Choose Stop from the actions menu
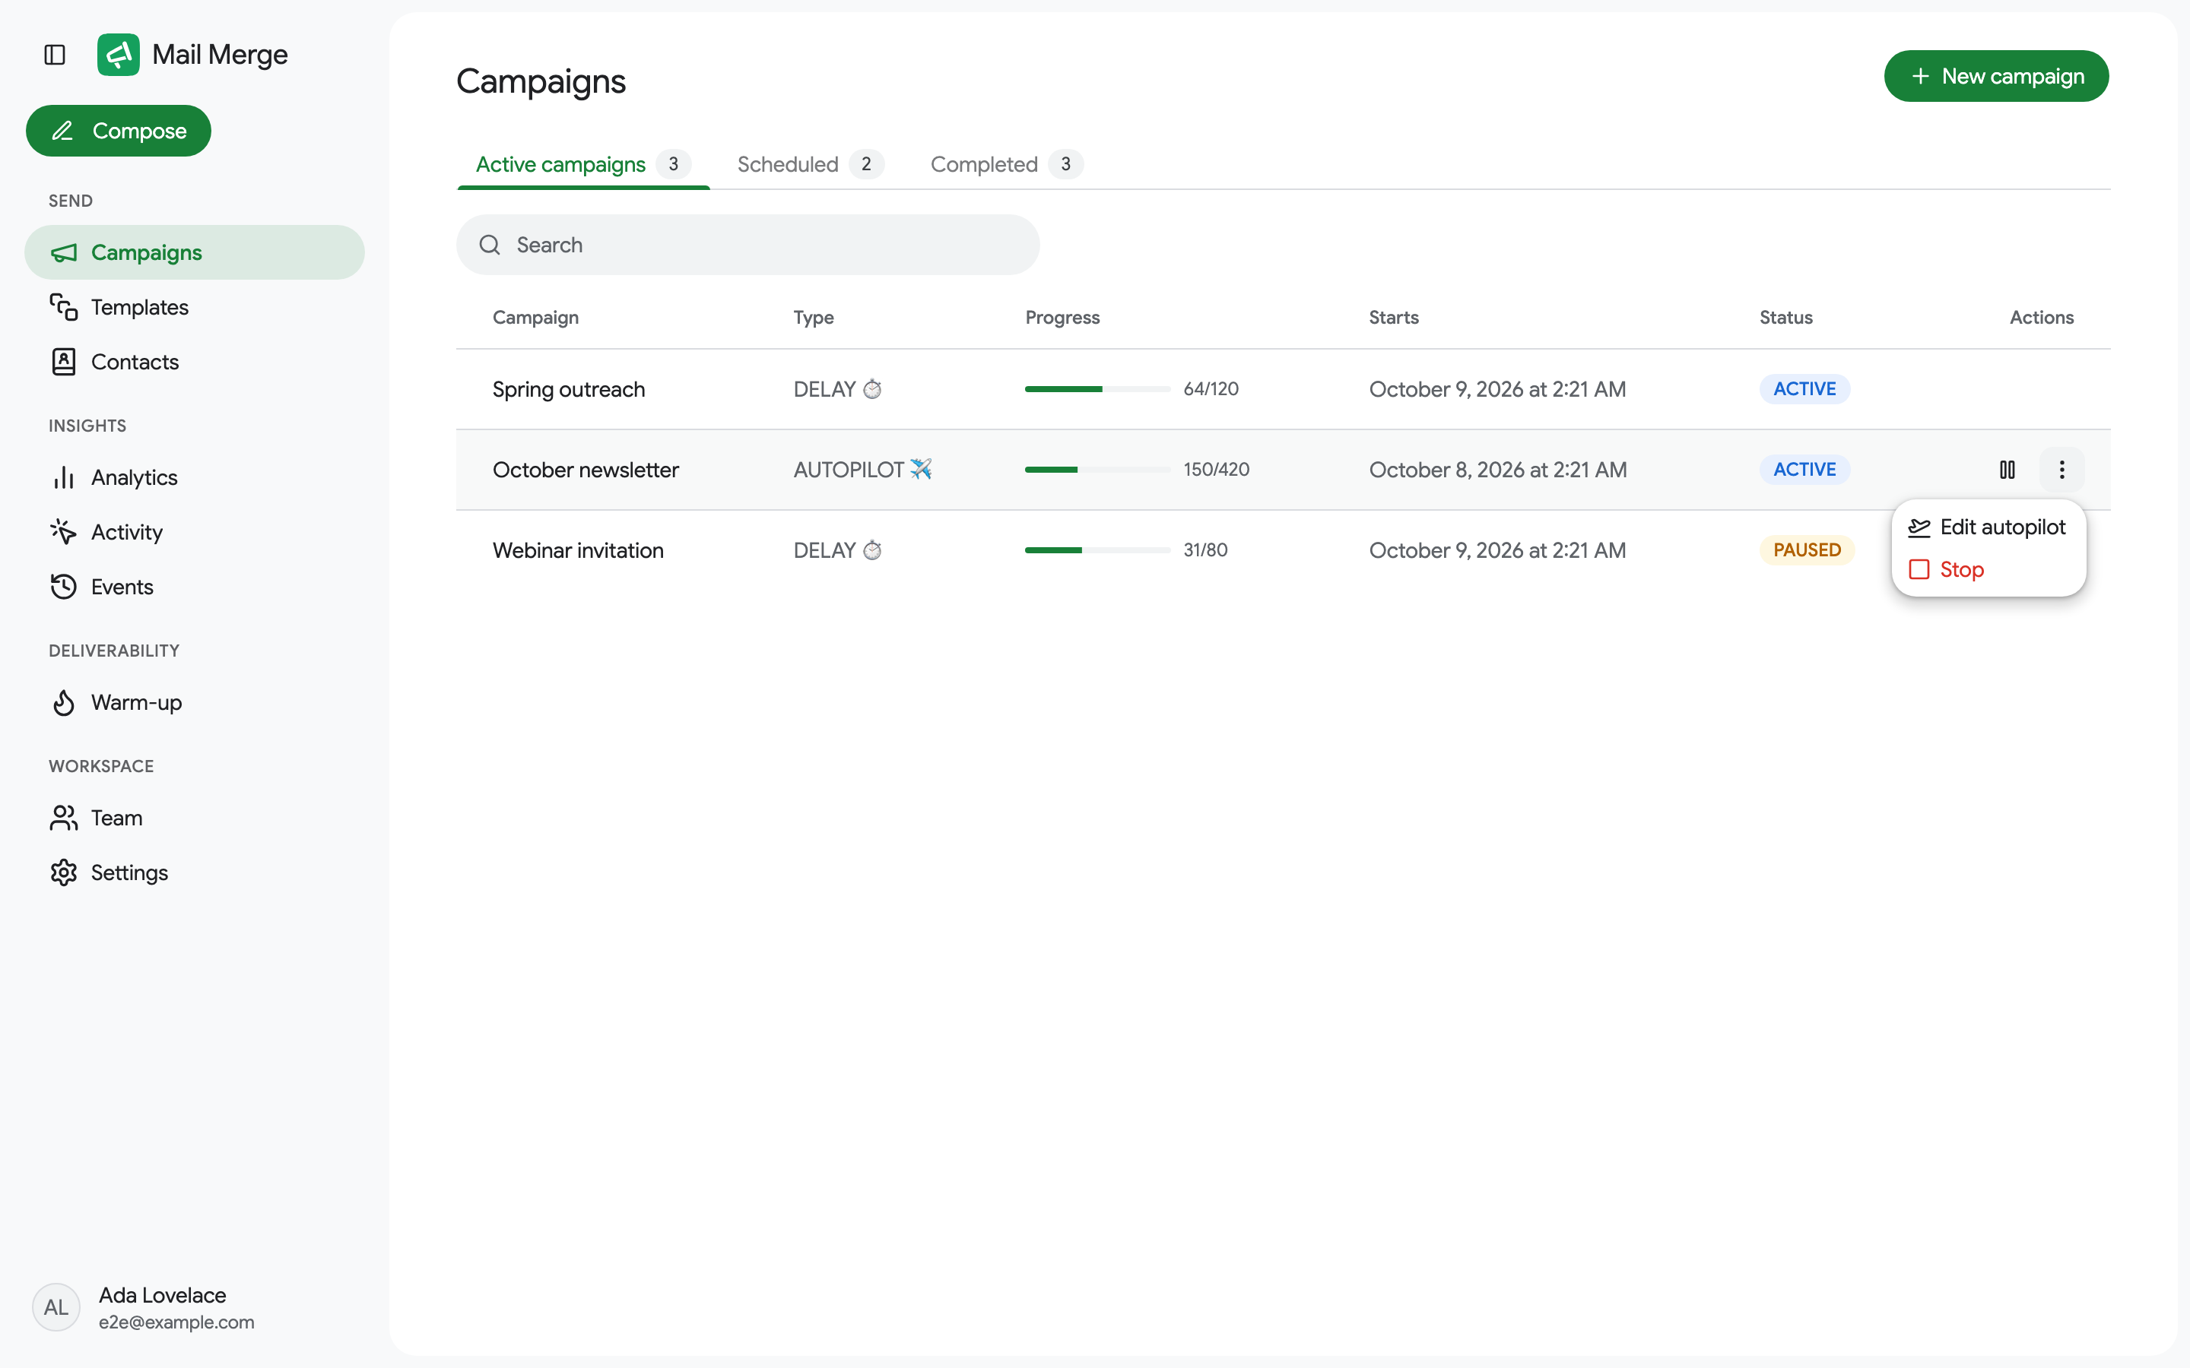The height and width of the screenshot is (1368, 2190). pyautogui.click(x=1987, y=570)
